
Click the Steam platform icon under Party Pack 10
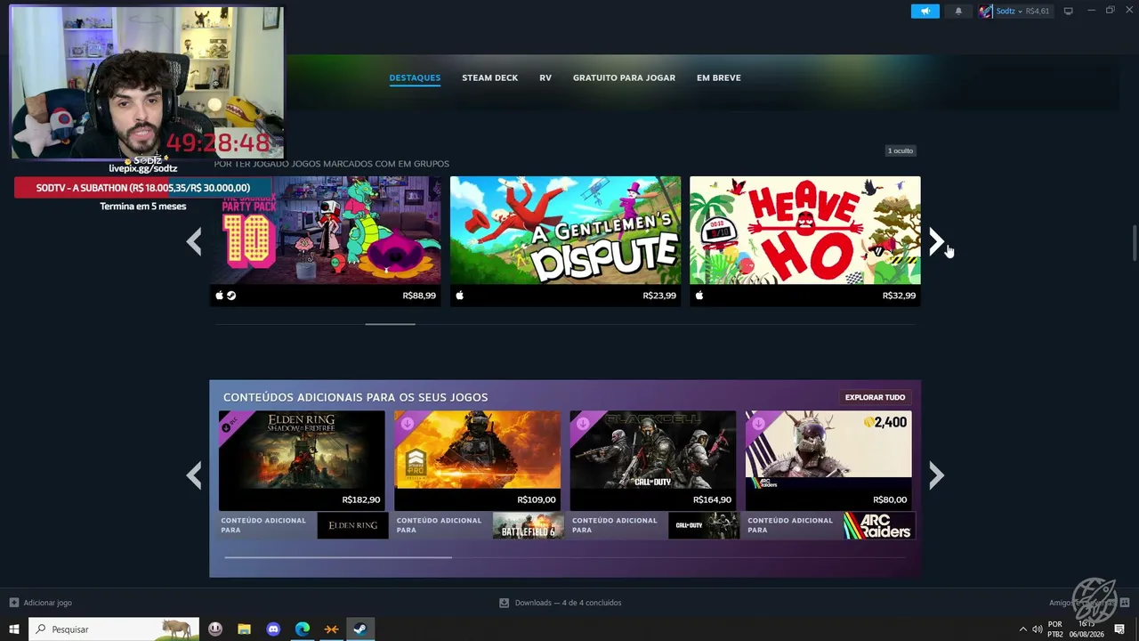(231, 296)
